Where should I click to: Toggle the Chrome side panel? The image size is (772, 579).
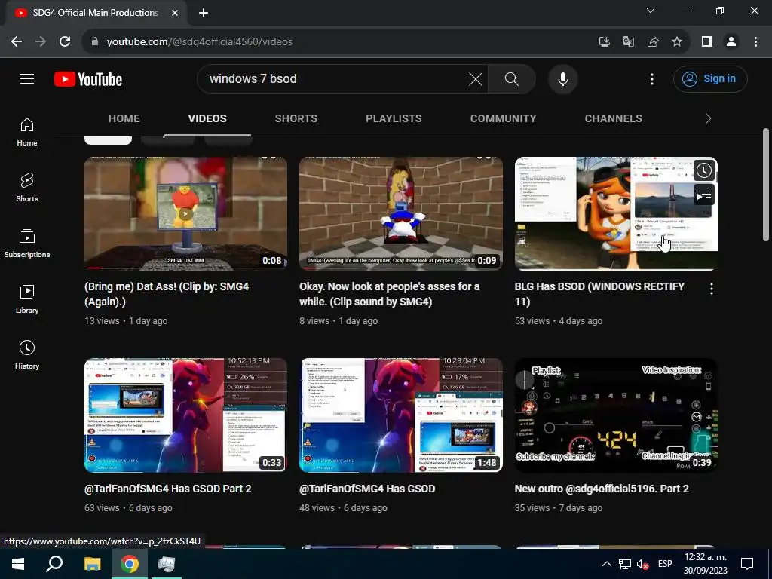coord(707,42)
